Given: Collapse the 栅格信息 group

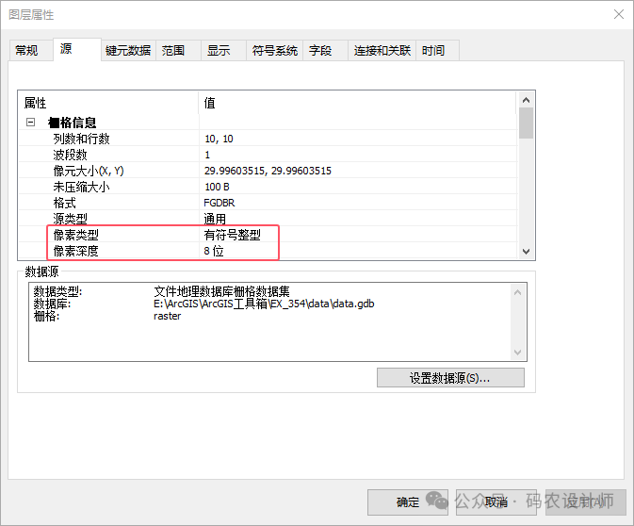Looking at the screenshot, I should [30, 123].
